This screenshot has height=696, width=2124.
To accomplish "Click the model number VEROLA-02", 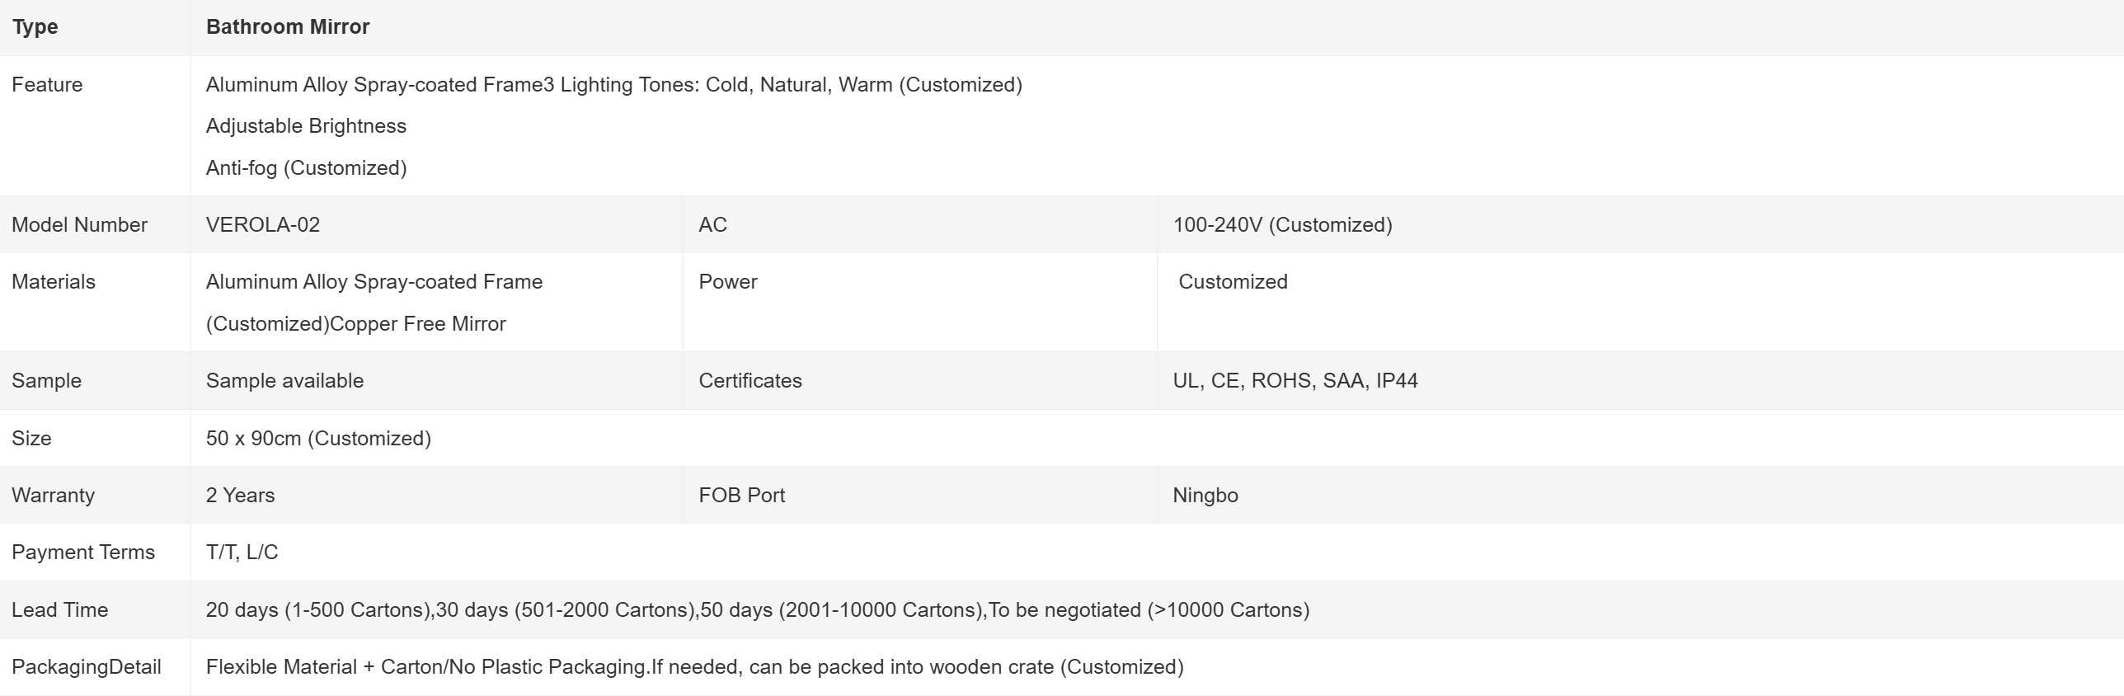I will [263, 225].
